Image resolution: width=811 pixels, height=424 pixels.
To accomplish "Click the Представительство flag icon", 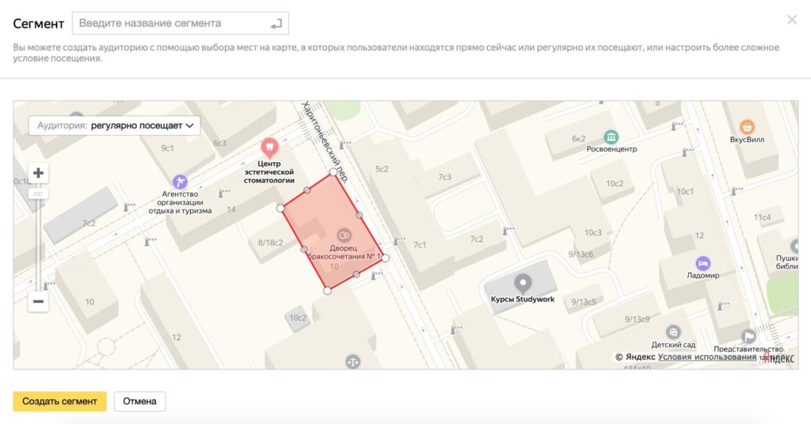I will point(748,335).
